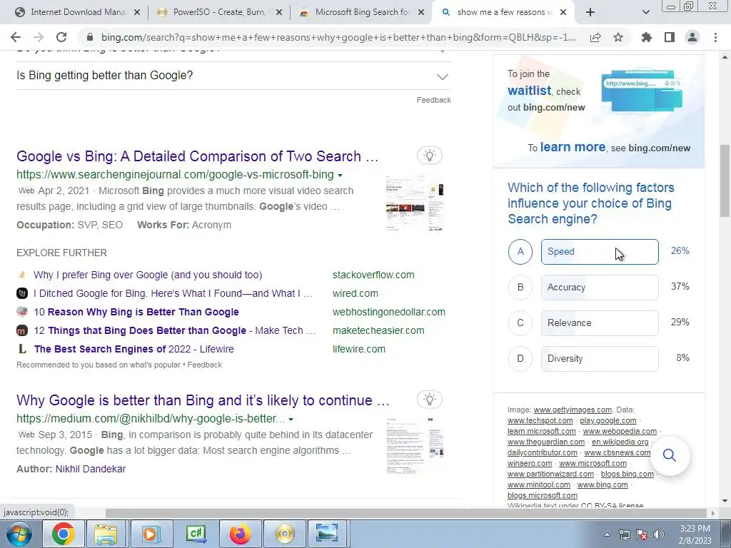Open 'The Best Search Engines of 2022' link
The height and width of the screenshot is (548, 731).
pyautogui.click(x=133, y=349)
